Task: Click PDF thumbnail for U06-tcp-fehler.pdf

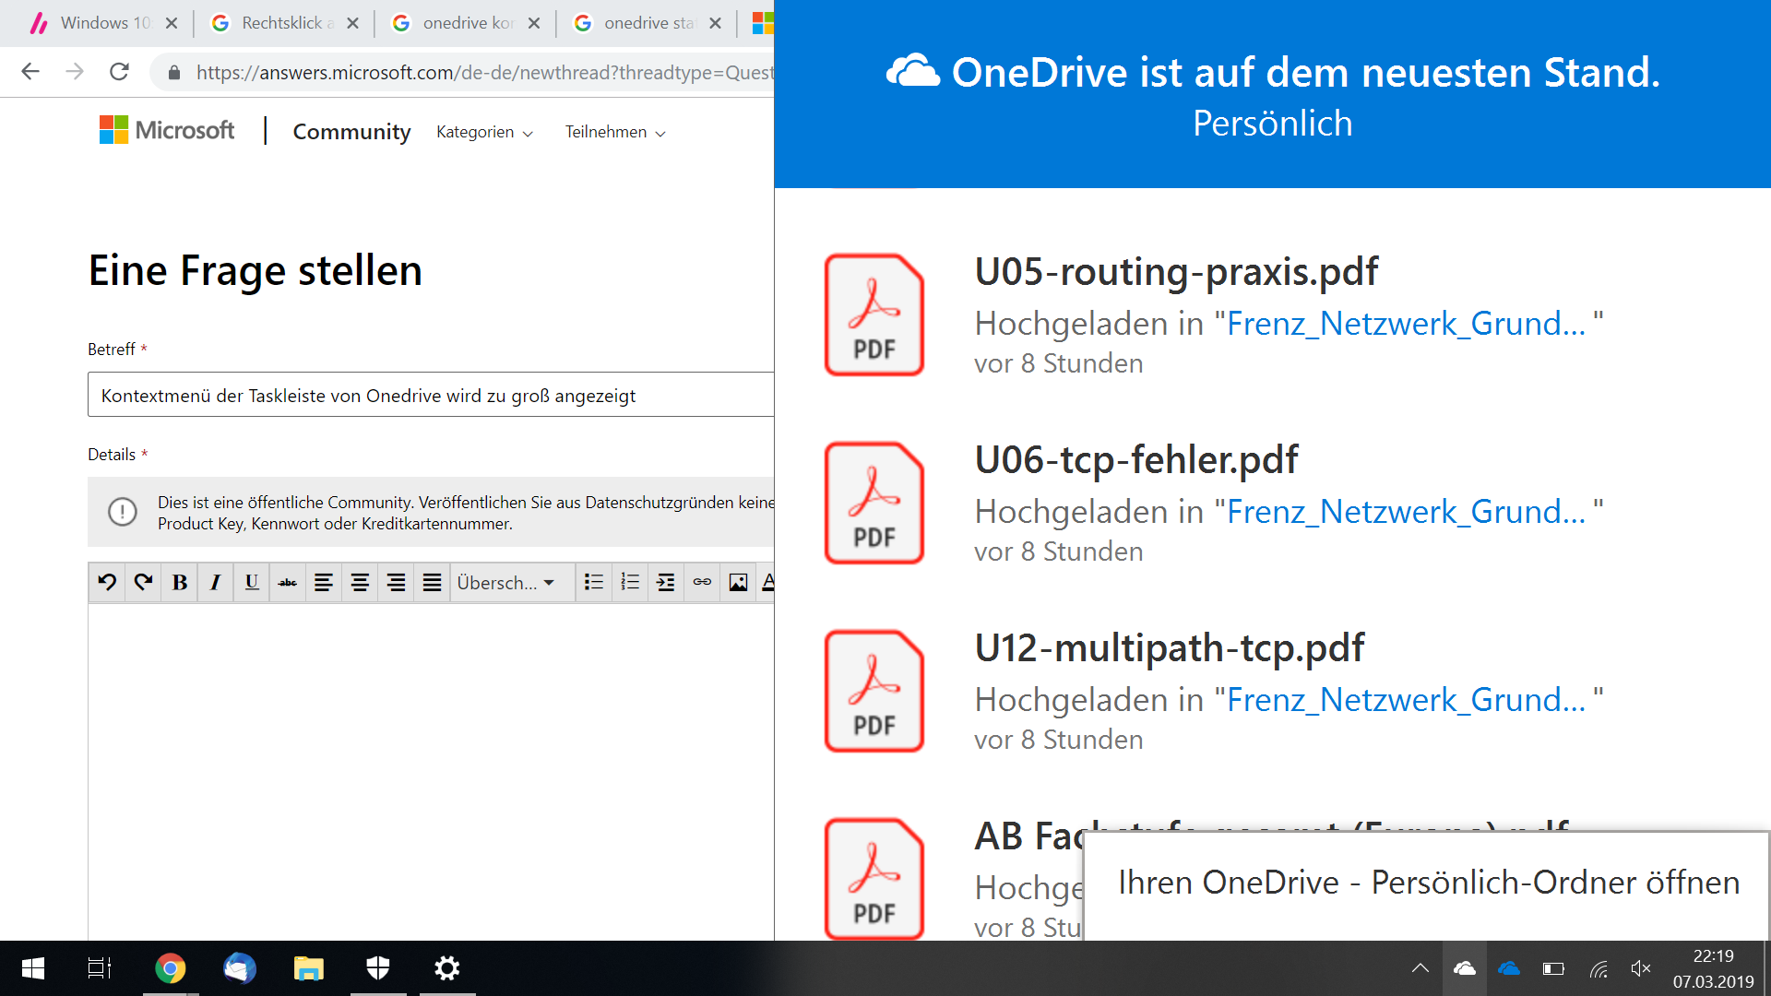Action: (874, 503)
